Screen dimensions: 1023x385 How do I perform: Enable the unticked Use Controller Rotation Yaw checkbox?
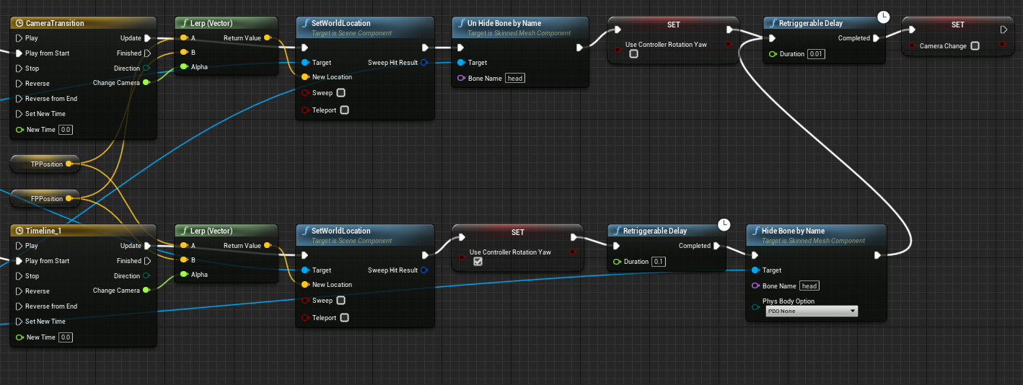633,54
